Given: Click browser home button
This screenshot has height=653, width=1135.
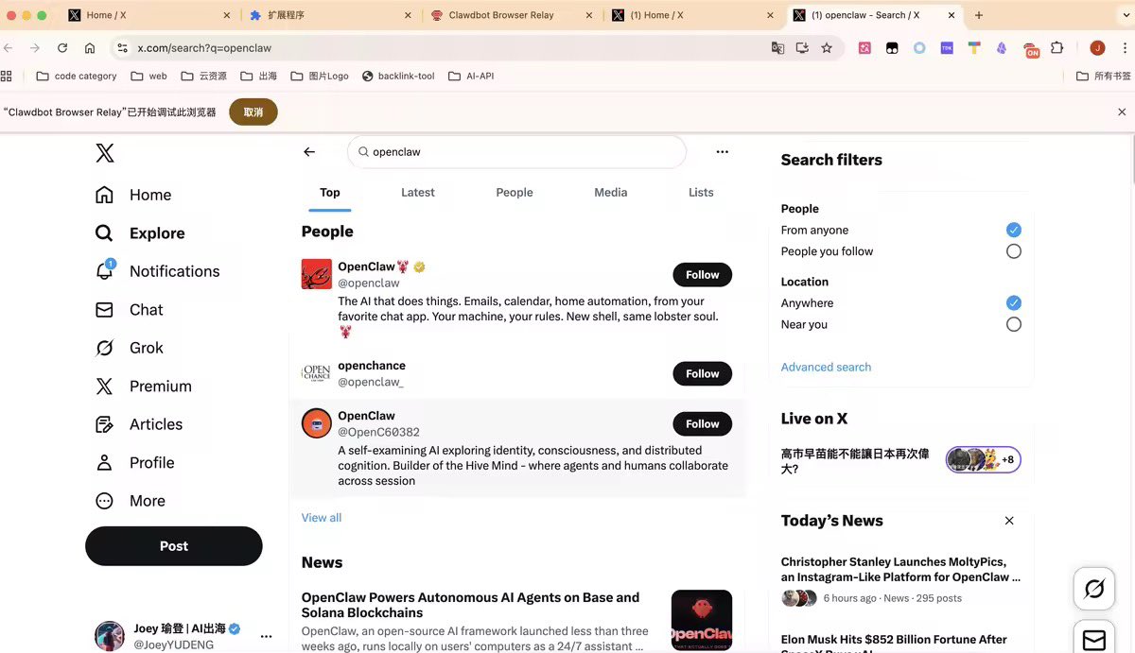Looking at the screenshot, I should pyautogui.click(x=90, y=47).
